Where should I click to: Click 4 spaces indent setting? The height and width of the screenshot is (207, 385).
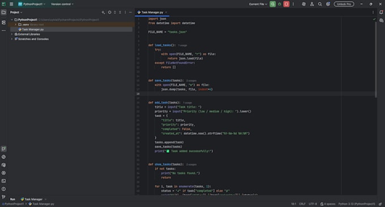coord(328,204)
